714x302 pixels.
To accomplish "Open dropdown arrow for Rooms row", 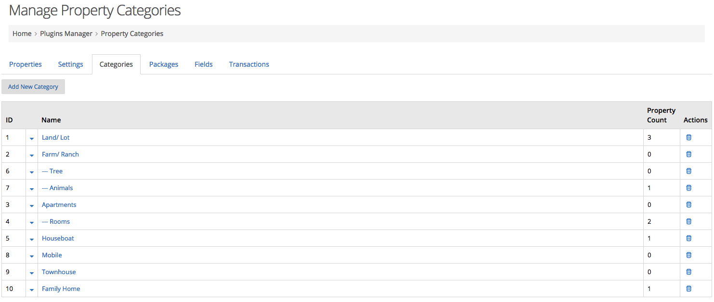I will 32,222.
